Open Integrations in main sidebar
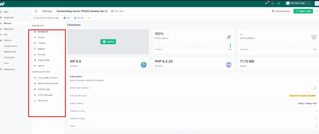 [x=9, y=69]
